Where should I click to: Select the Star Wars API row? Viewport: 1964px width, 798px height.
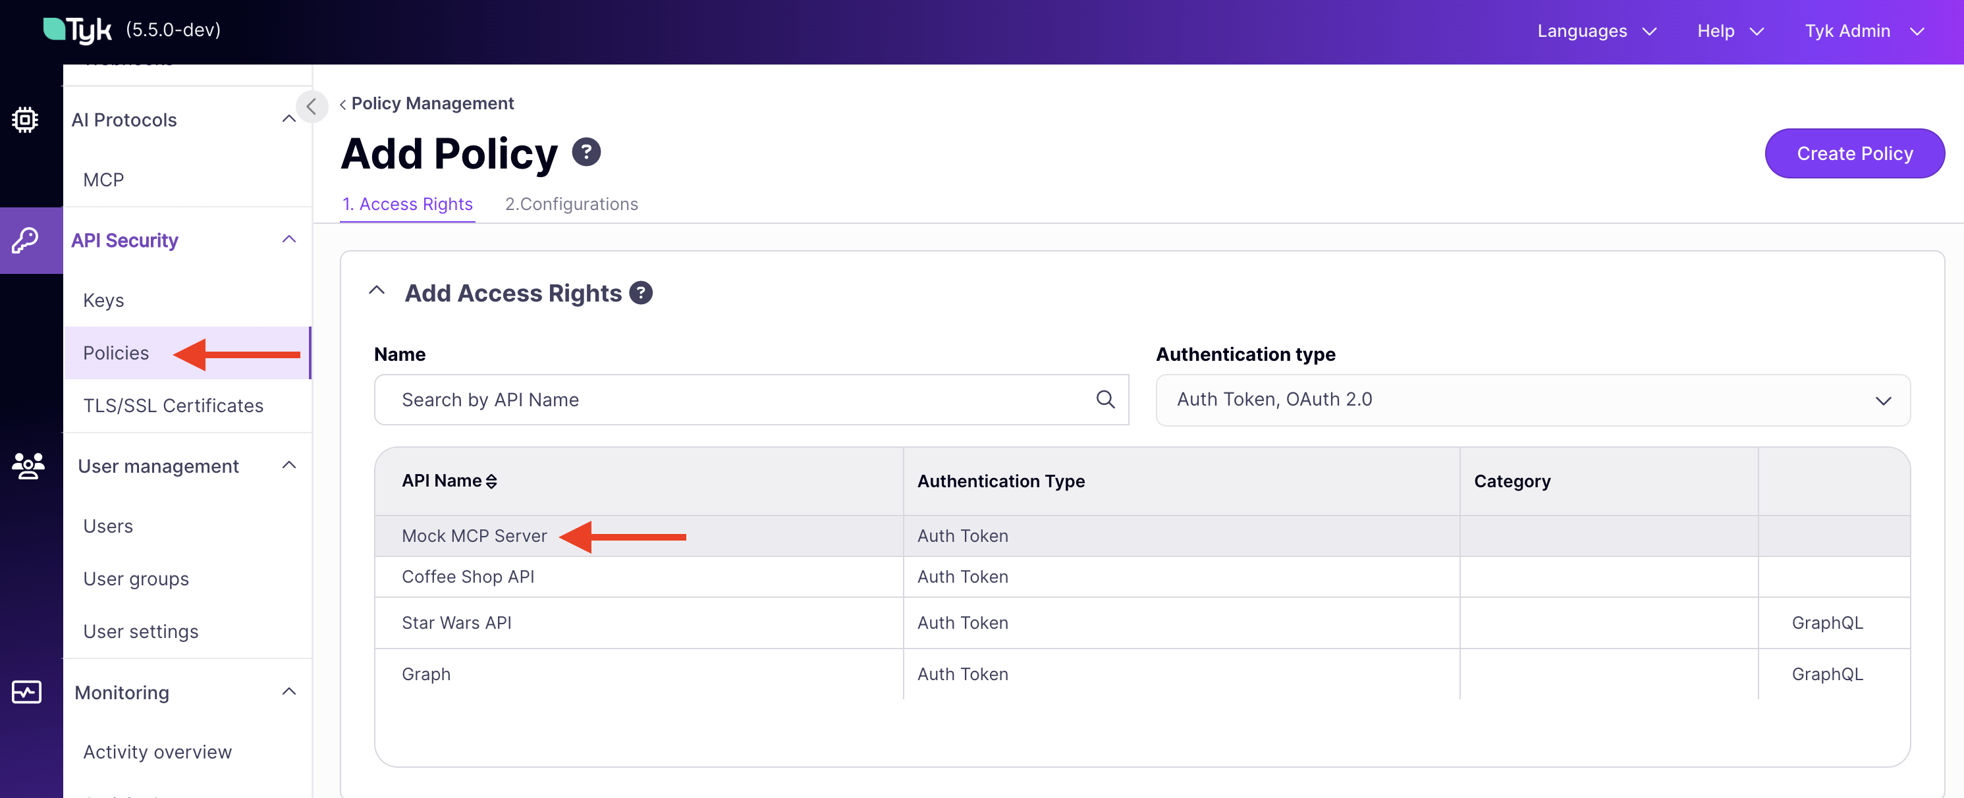1142,623
